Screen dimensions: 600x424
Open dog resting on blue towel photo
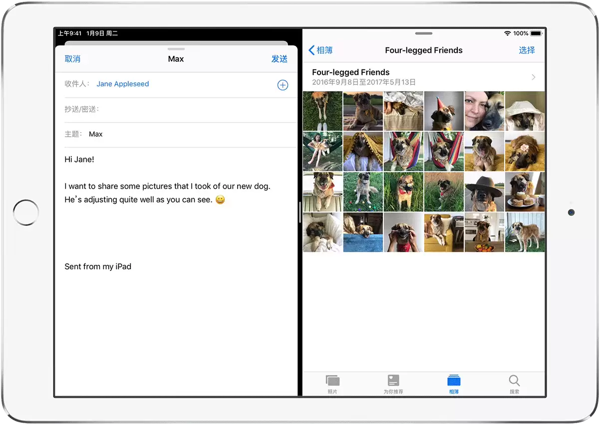[x=363, y=232]
